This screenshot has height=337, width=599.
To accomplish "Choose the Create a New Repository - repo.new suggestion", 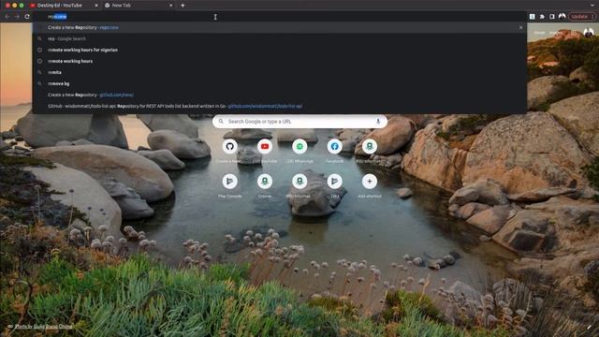I will click(x=279, y=27).
